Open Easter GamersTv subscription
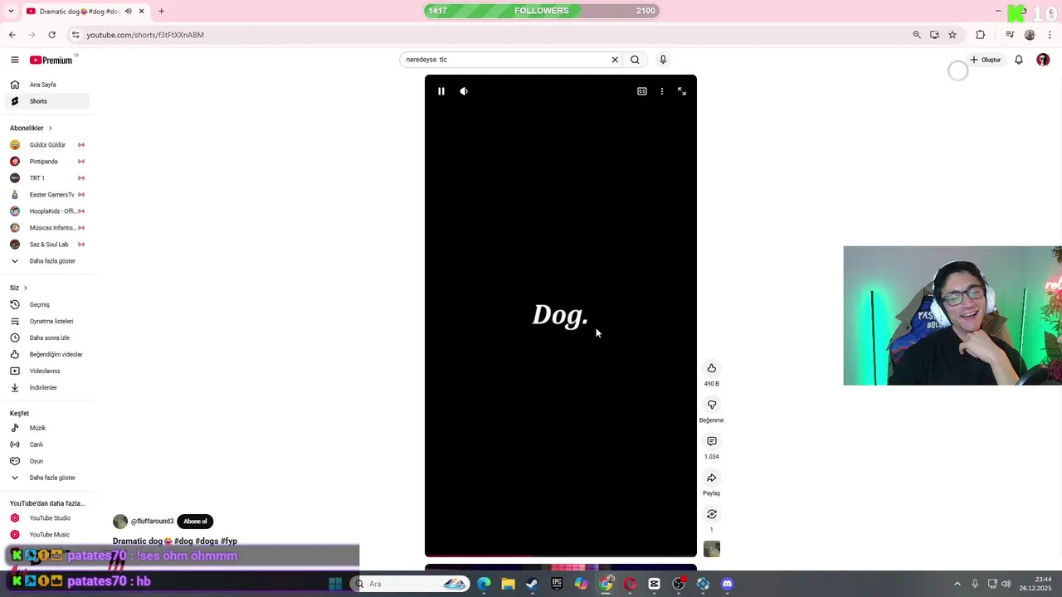 point(47,195)
